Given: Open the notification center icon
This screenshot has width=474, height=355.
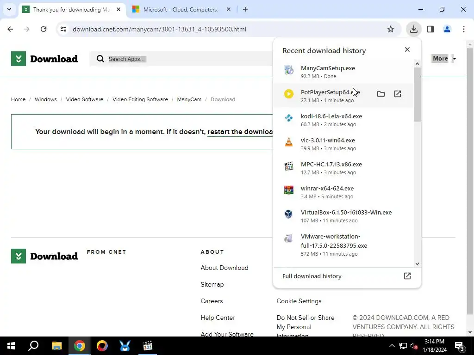Looking at the screenshot, I should pyautogui.click(x=460, y=346).
